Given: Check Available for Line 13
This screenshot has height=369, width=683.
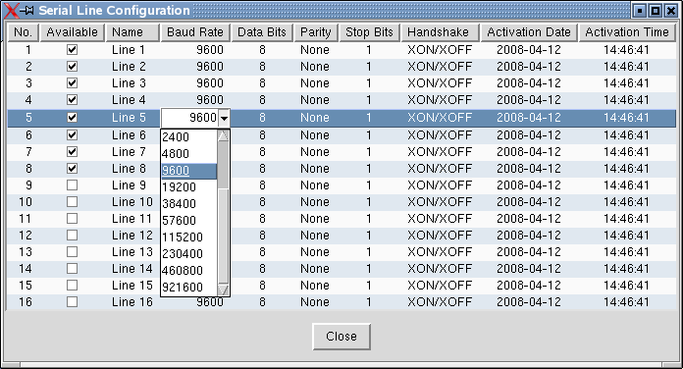Looking at the screenshot, I should (72, 252).
